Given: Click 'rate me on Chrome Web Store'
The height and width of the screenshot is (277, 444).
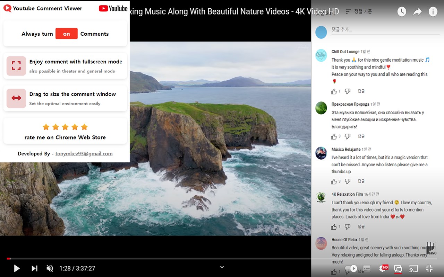Looking at the screenshot, I should tap(65, 137).
